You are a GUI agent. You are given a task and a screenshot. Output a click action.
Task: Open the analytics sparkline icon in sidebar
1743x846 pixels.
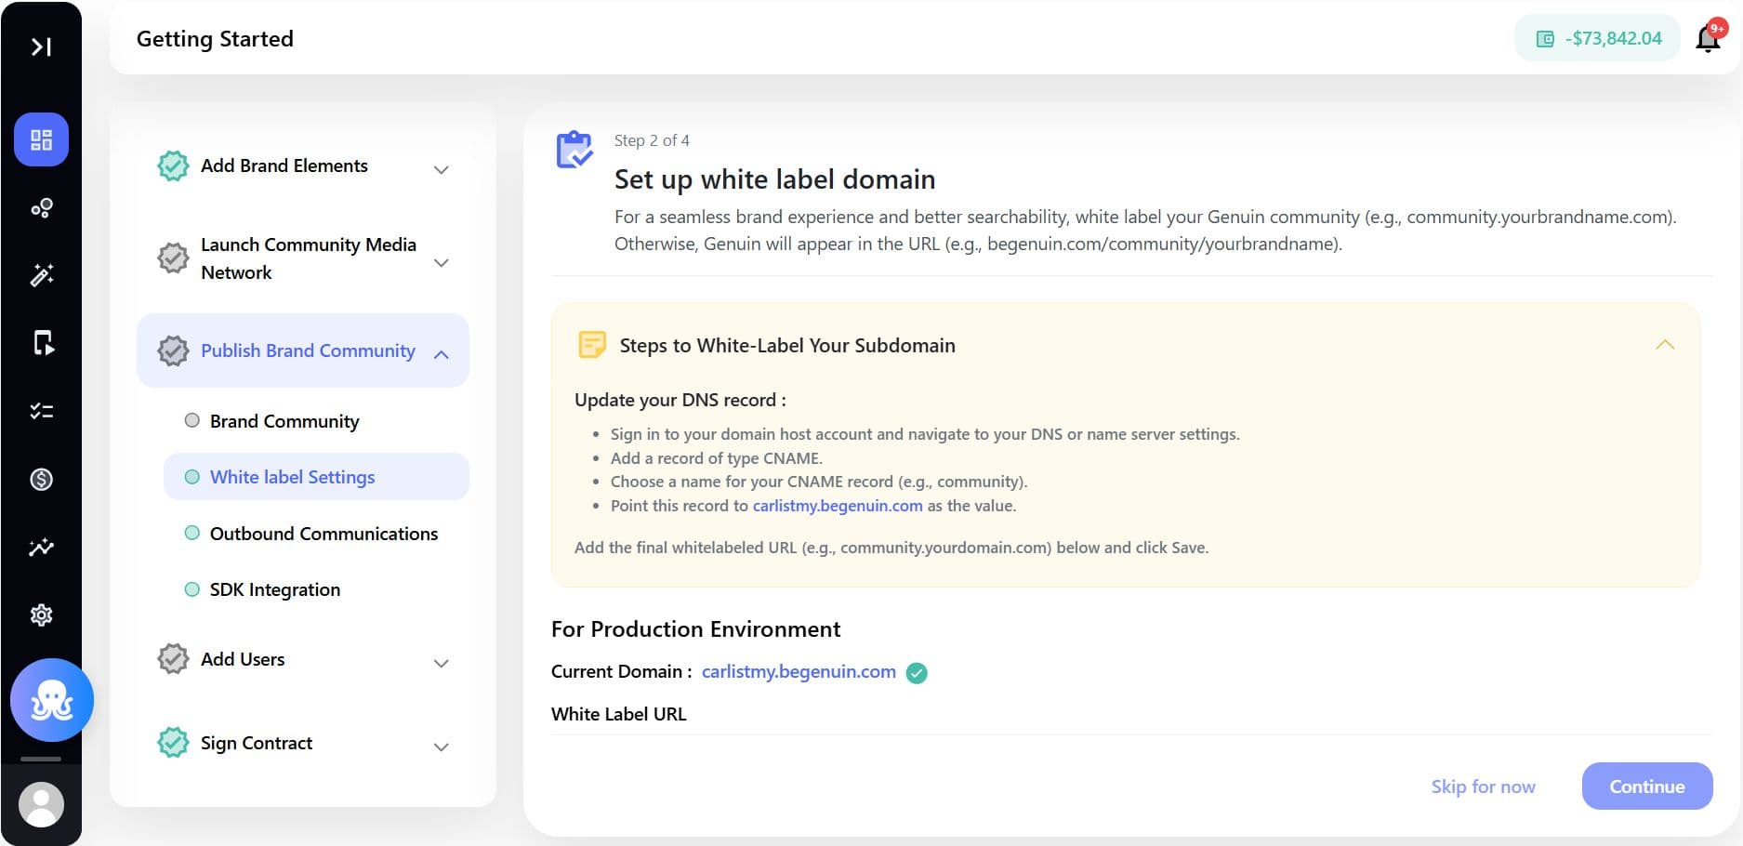pyautogui.click(x=41, y=547)
